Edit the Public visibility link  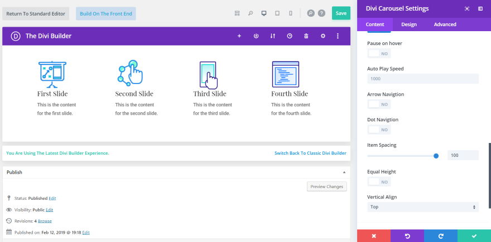click(x=49, y=210)
